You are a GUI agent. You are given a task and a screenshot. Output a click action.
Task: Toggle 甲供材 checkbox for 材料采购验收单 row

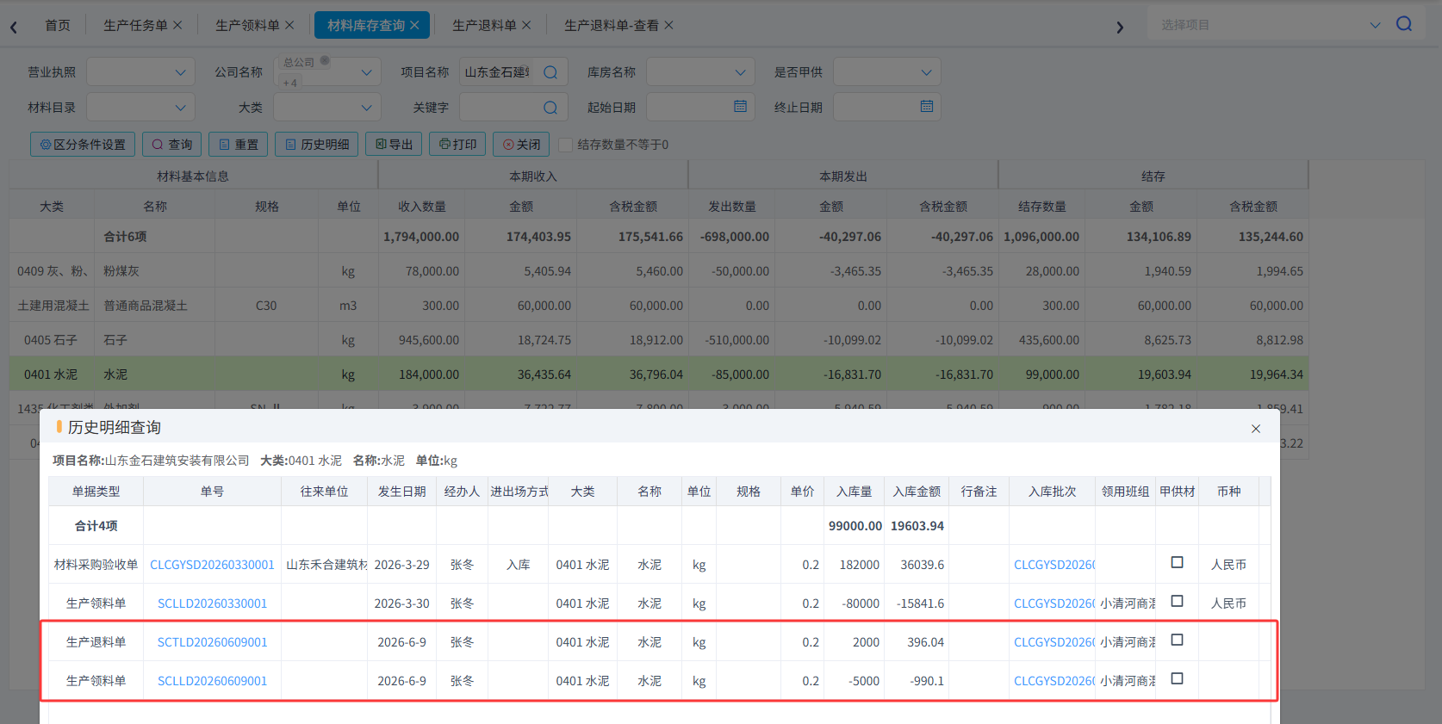[x=1177, y=562]
